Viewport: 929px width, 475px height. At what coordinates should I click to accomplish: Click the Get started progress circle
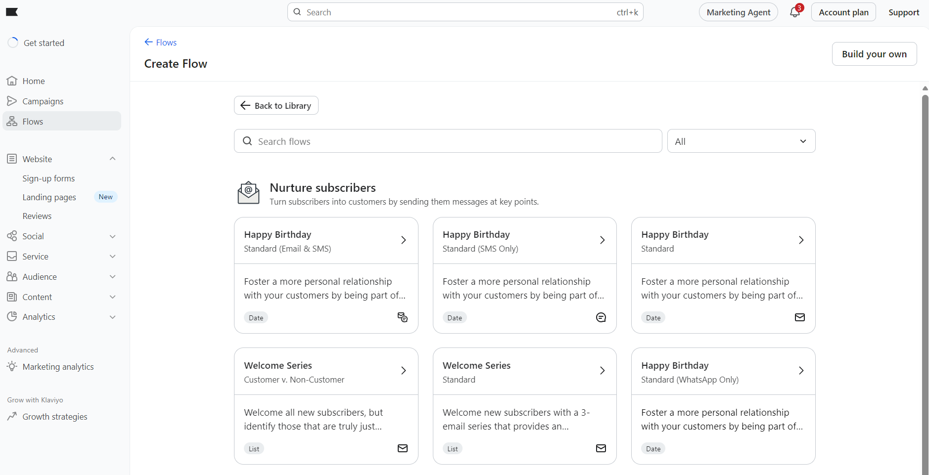[x=13, y=43]
